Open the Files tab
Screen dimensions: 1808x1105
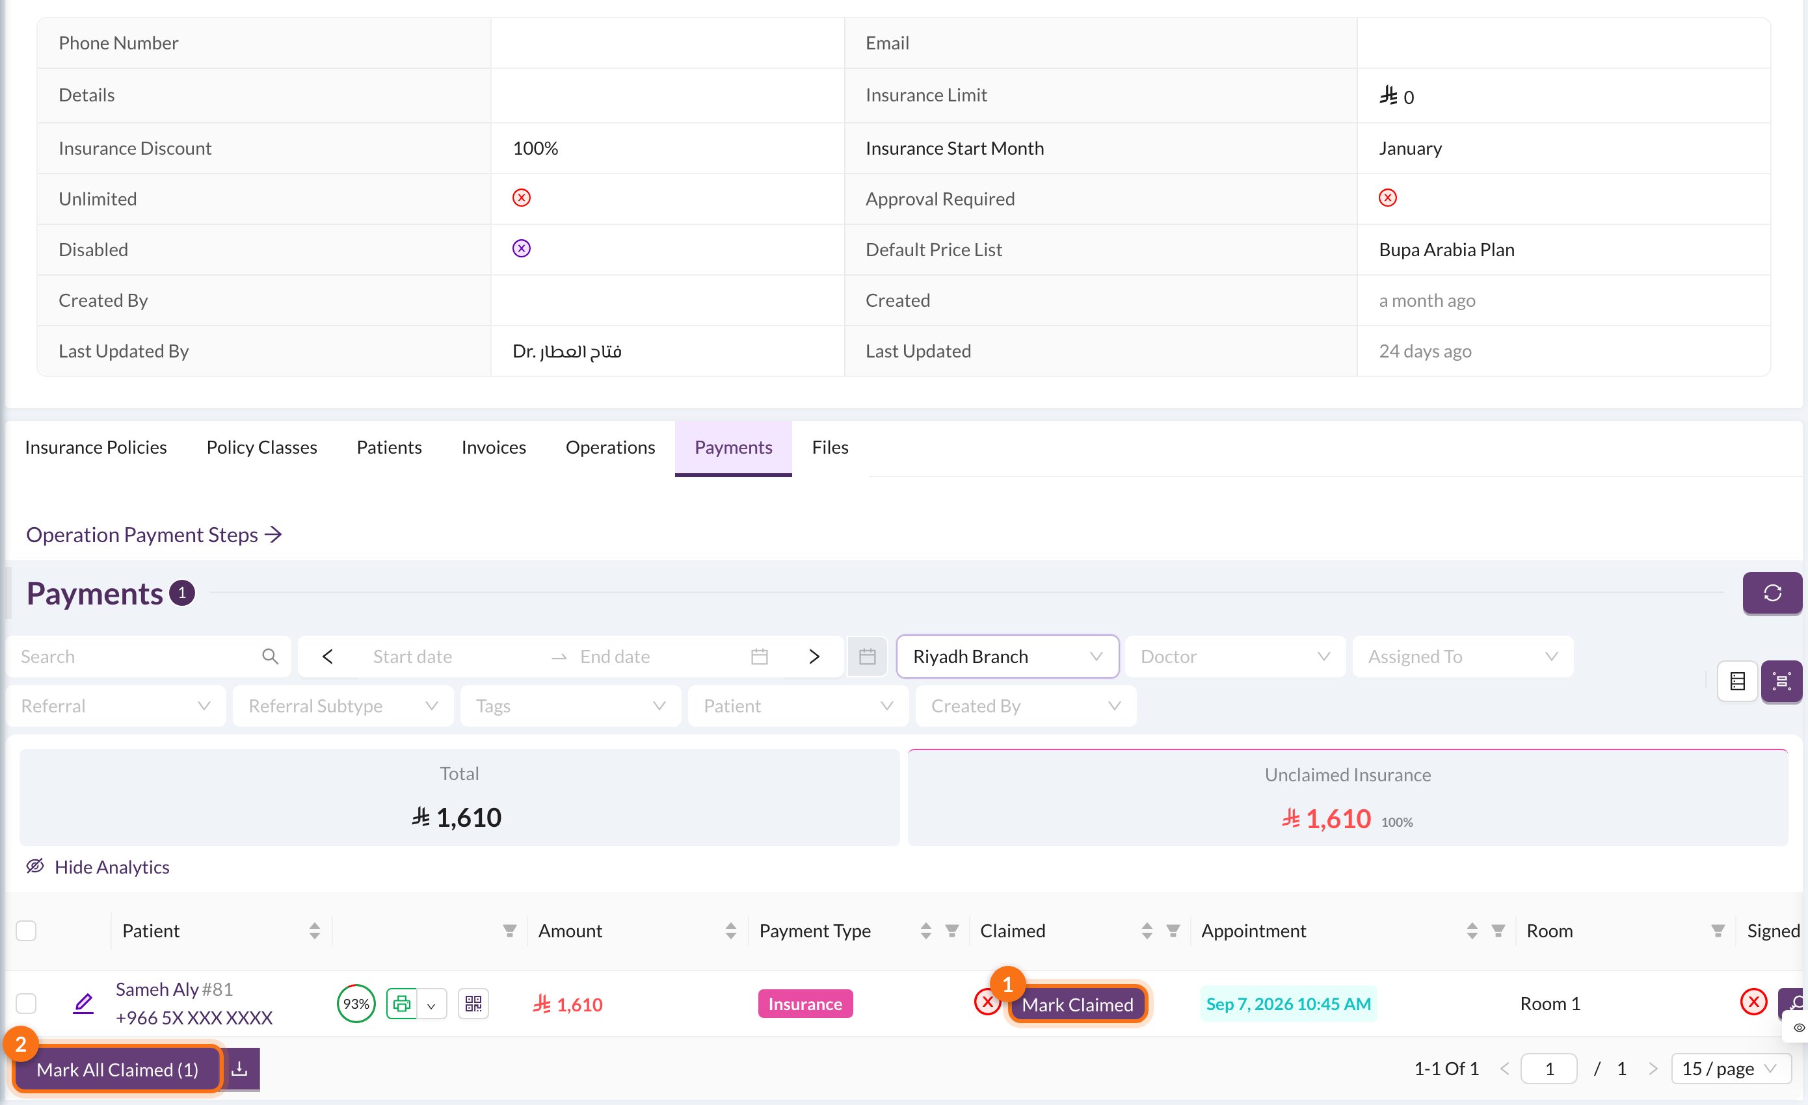tap(830, 447)
